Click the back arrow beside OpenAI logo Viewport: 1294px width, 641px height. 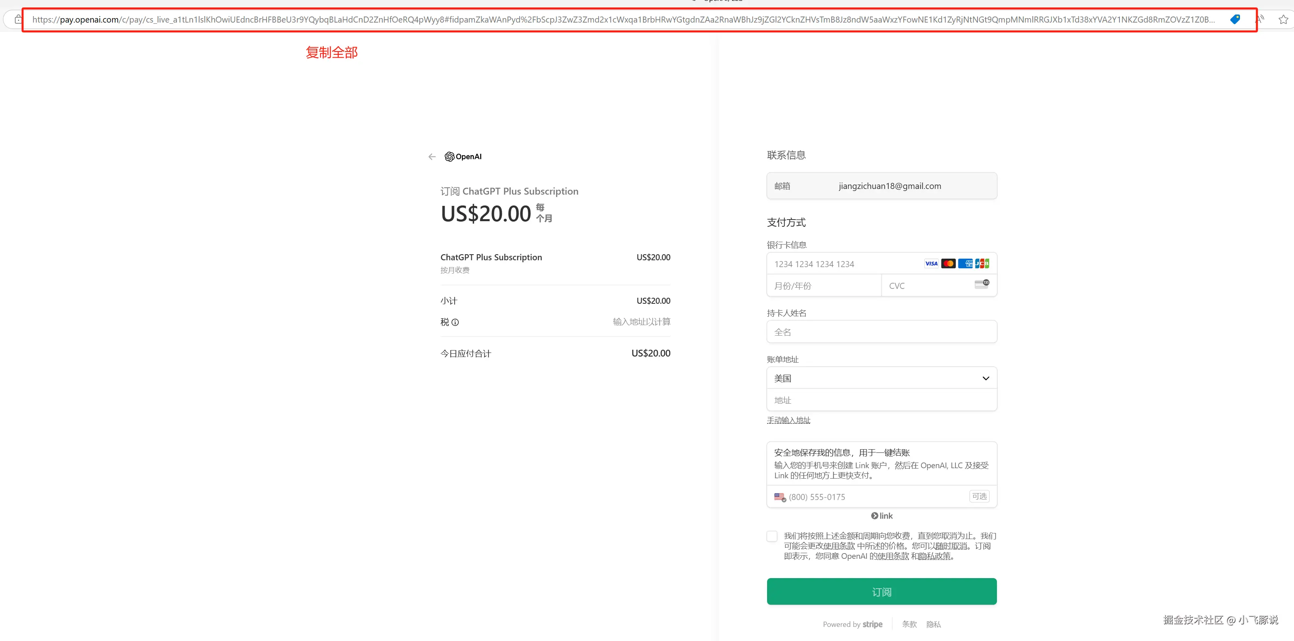[x=431, y=157]
